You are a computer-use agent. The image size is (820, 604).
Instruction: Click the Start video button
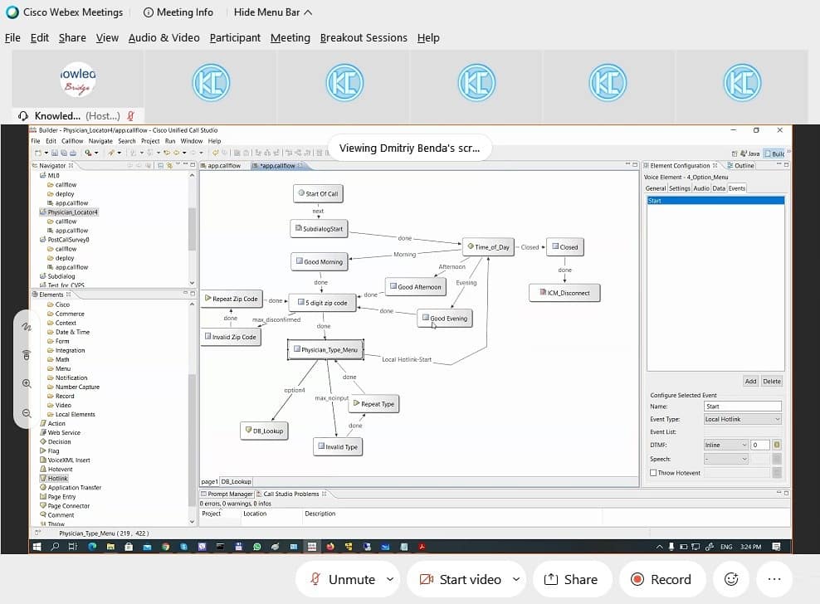(x=460, y=579)
